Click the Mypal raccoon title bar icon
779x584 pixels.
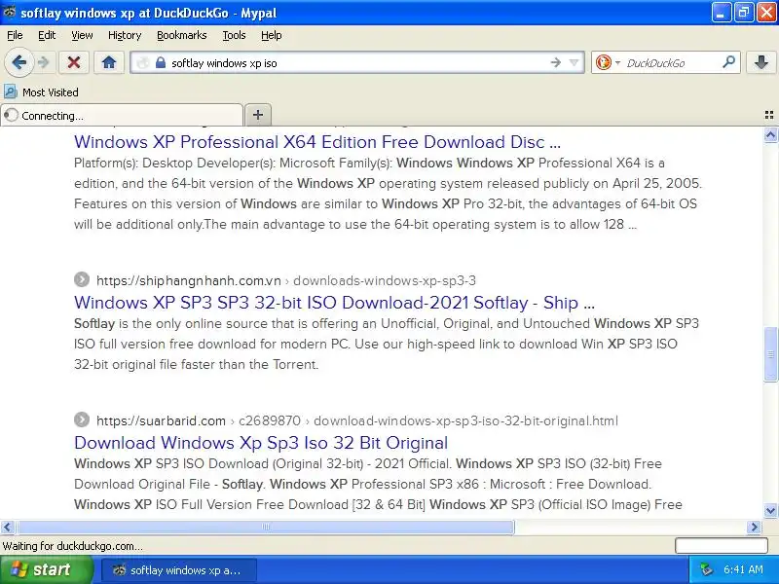[x=9, y=12]
